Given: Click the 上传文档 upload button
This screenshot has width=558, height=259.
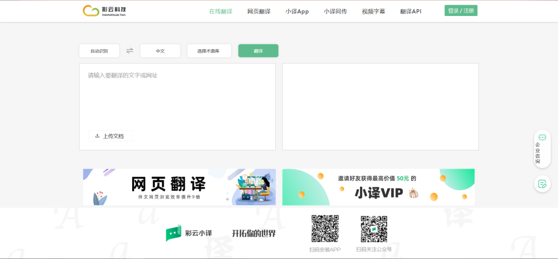Looking at the screenshot, I should (x=111, y=136).
